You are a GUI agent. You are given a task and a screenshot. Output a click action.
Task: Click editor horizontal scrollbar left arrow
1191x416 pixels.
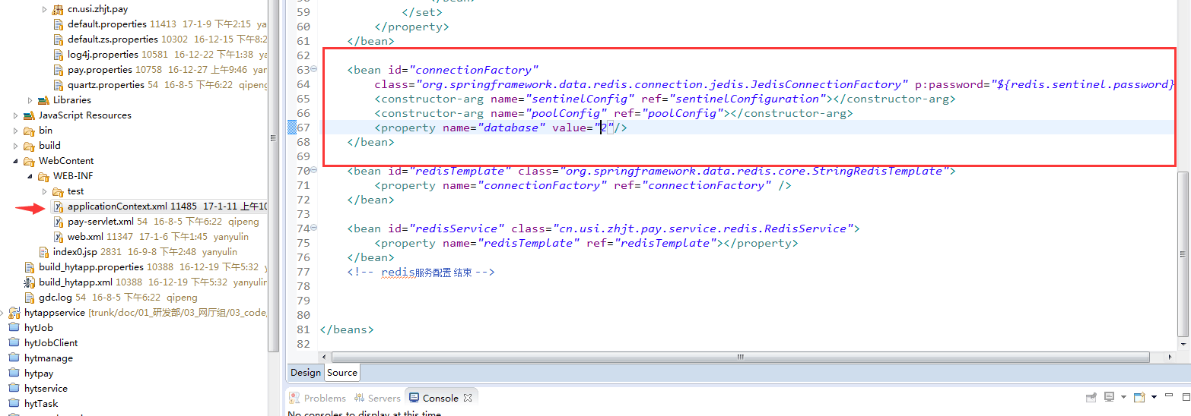point(326,357)
